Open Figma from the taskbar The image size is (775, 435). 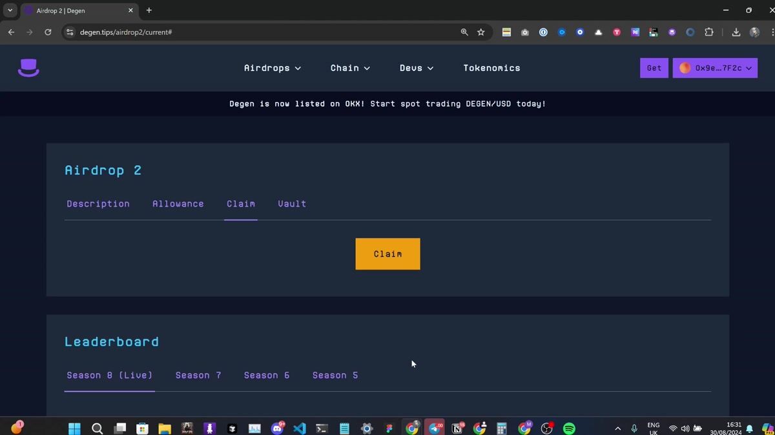coord(389,429)
